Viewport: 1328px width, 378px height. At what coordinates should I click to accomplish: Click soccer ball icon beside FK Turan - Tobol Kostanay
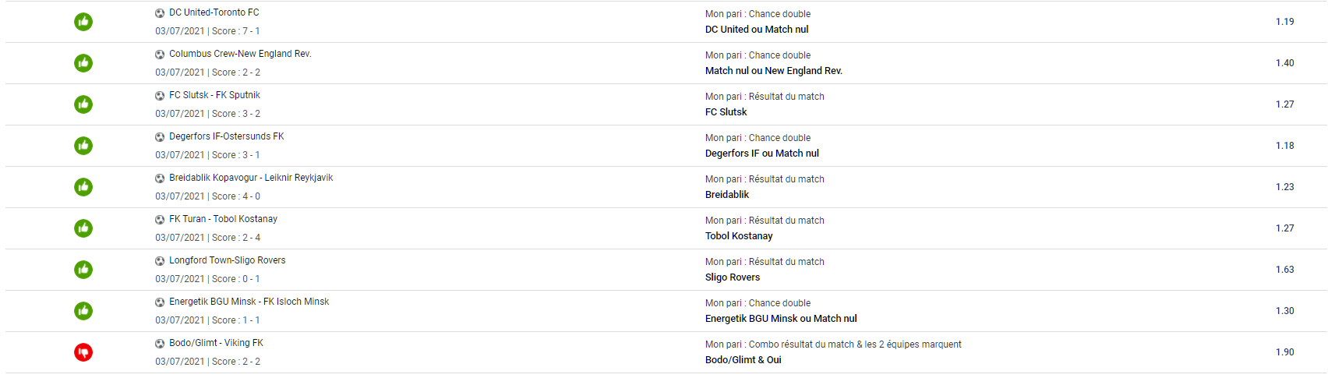point(160,220)
